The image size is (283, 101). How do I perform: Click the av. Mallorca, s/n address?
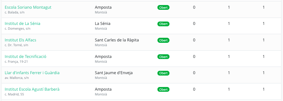tap(16, 78)
